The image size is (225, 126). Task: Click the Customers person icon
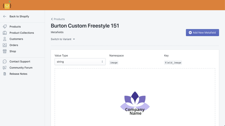[5, 39]
